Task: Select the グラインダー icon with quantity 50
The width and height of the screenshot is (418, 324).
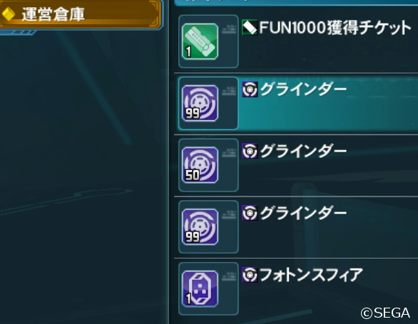Action: 200,165
